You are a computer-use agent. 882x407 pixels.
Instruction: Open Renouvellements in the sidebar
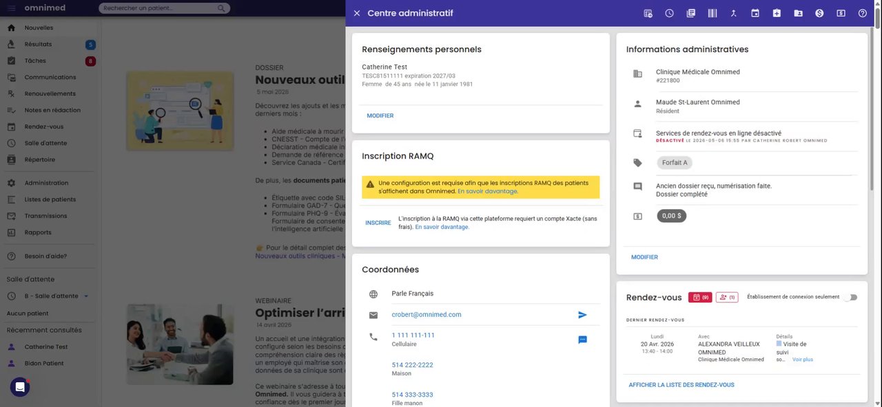(50, 93)
